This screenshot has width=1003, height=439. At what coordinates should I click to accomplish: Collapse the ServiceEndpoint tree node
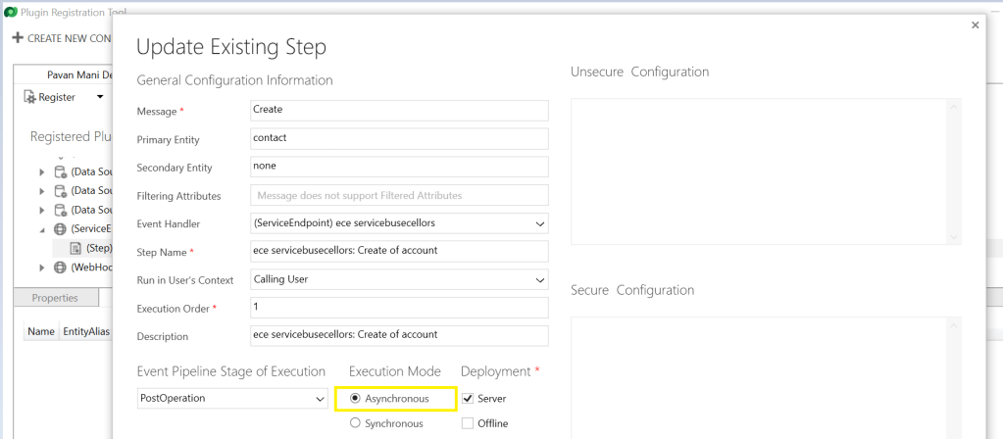[42, 229]
